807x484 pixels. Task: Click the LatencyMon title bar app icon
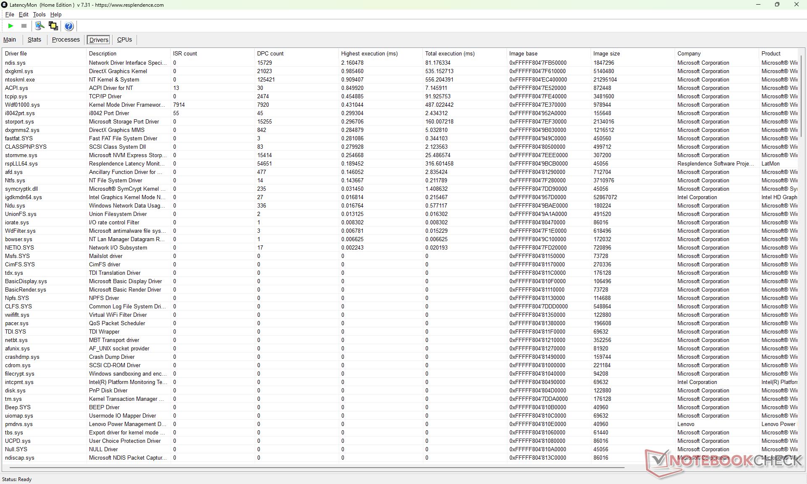pyautogui.click(x=5, y=5)
